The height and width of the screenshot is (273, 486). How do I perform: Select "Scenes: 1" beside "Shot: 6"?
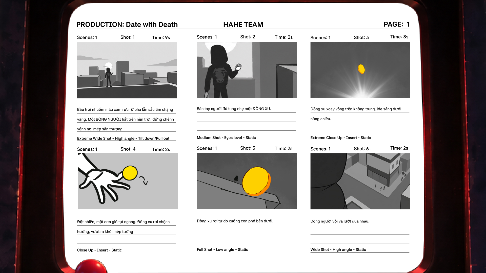[320, 149]
